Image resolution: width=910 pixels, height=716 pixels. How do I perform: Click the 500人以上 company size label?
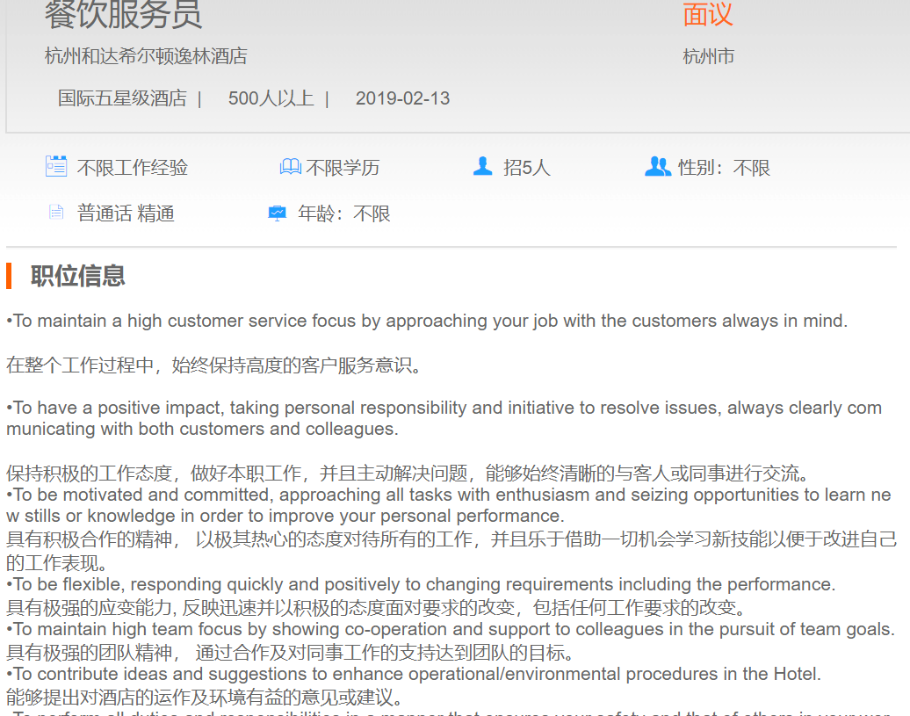(271, 98)
